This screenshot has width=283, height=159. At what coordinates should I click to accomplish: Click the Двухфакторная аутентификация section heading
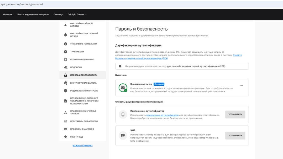(138, 45)
